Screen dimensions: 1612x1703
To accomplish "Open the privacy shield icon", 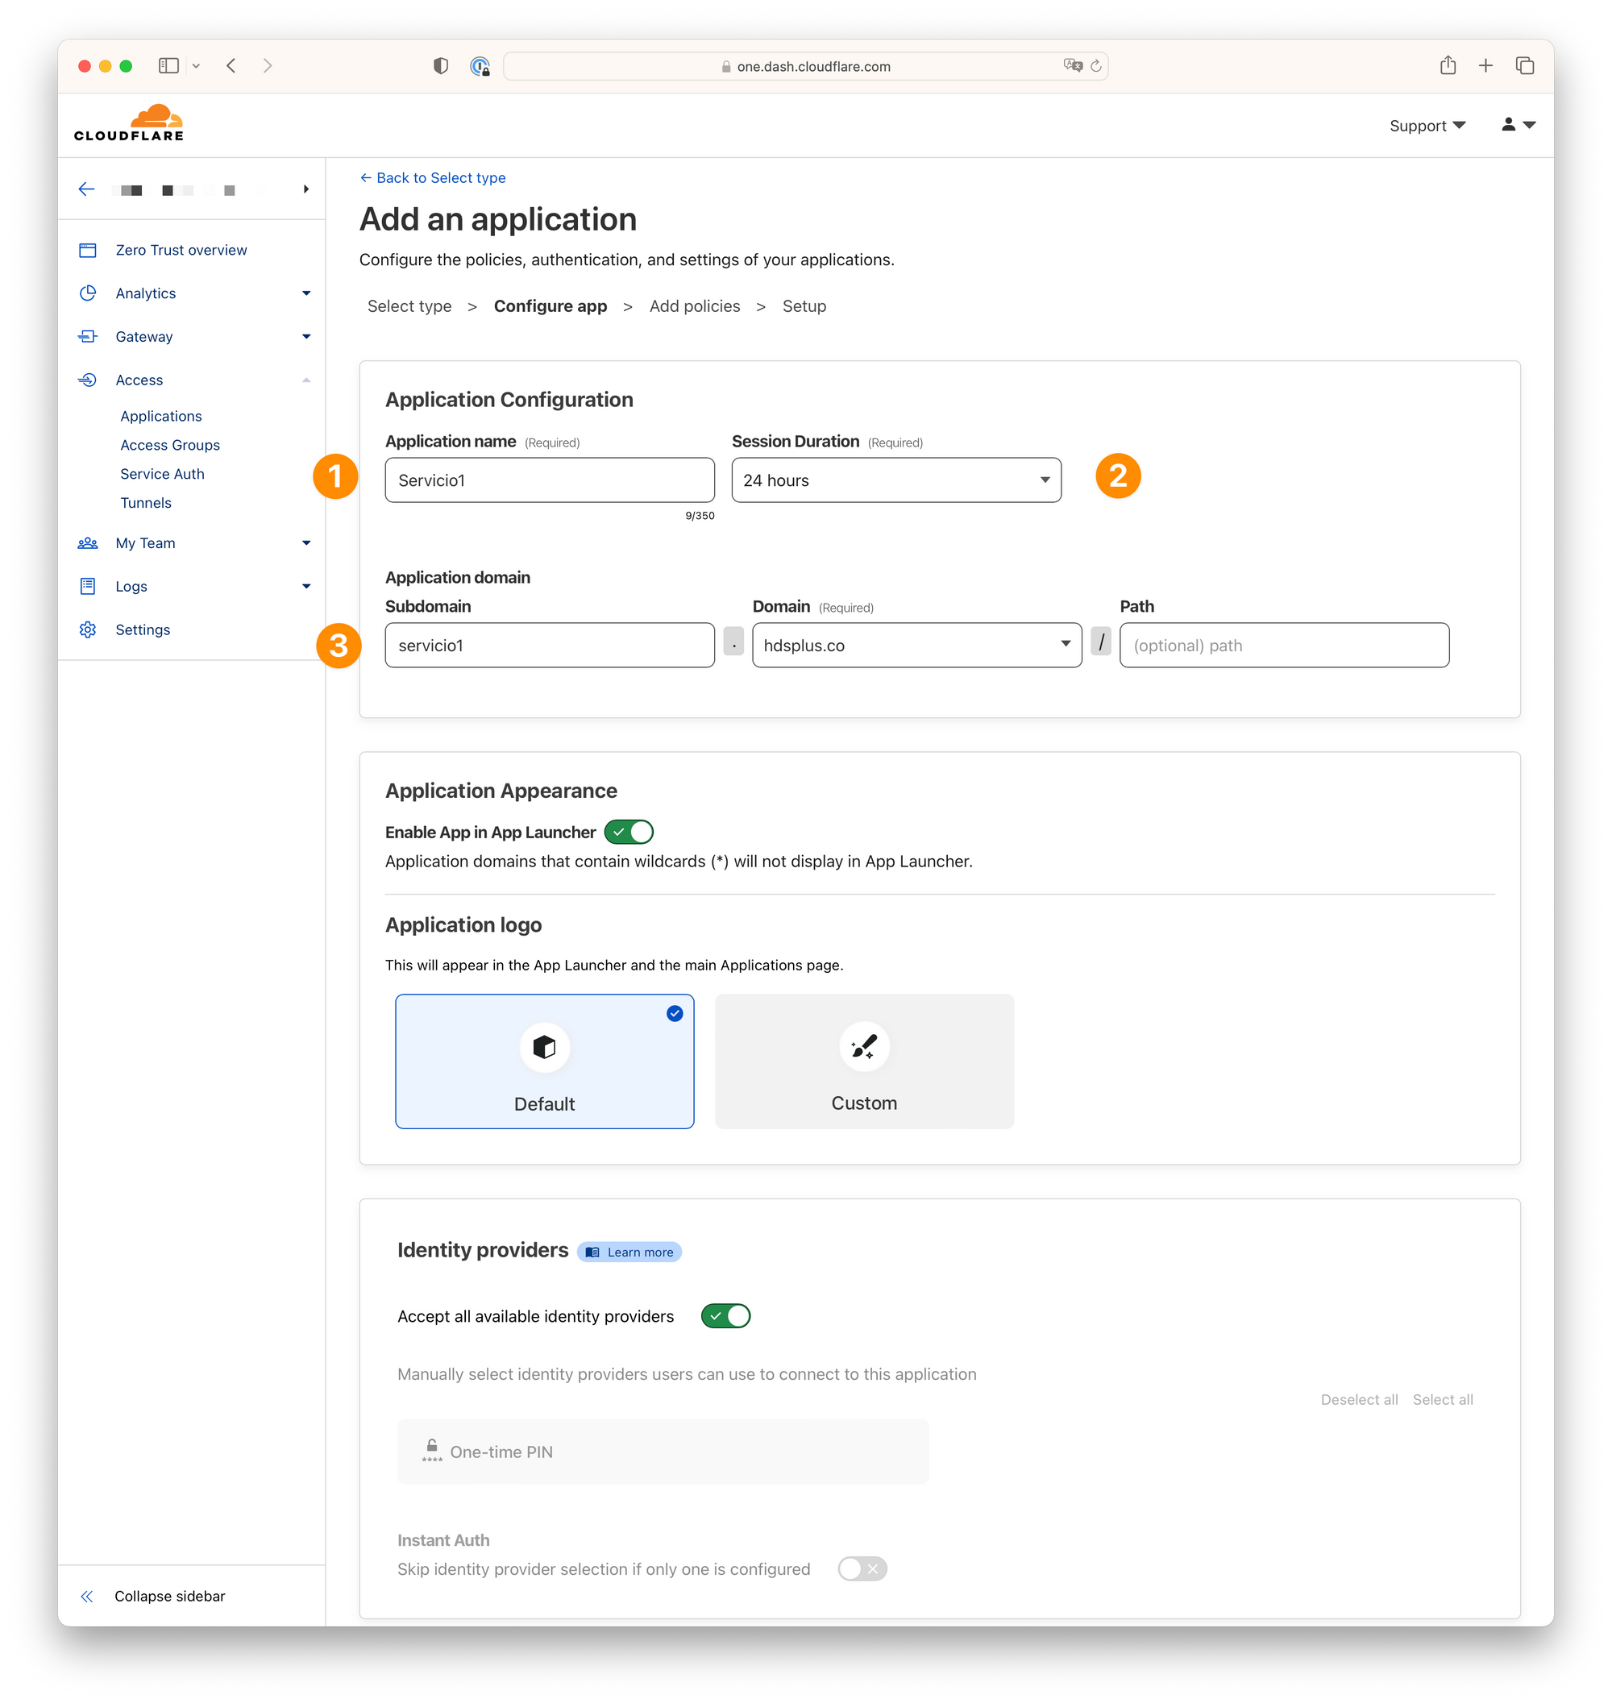I will (441, 66).
